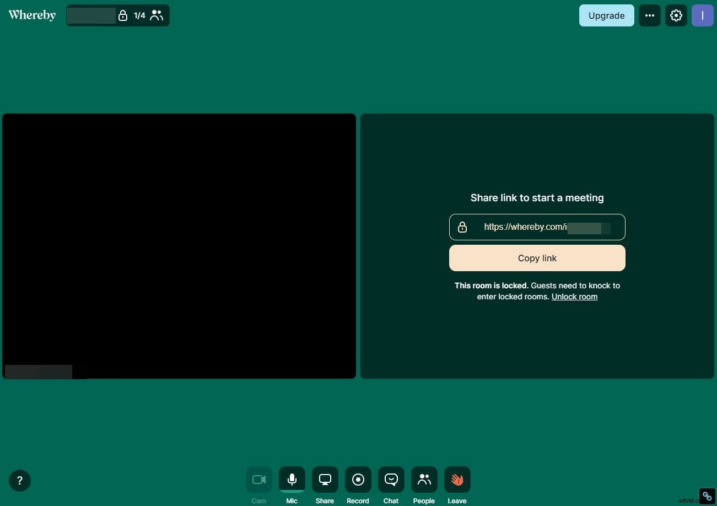717x506 pixels.
Task: Open the People panel
Action: point(424,479)
